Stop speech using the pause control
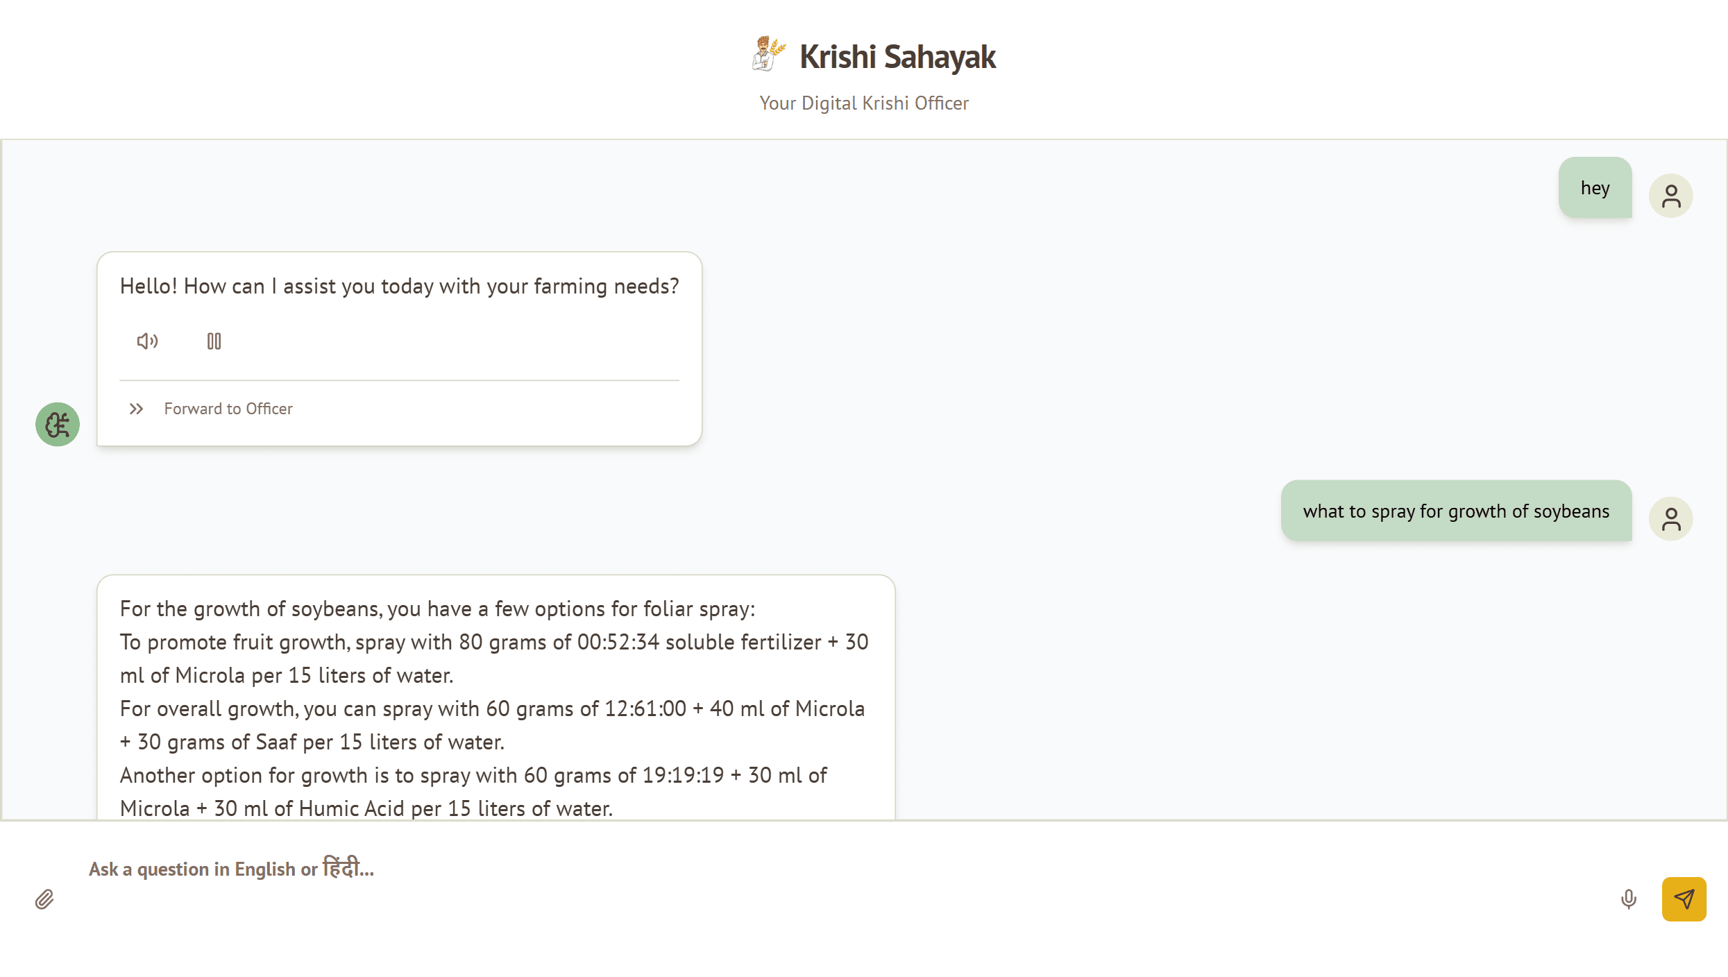The height and width of the screenshot is (977, 1728). pyautogui.click(x=214, y=341)
